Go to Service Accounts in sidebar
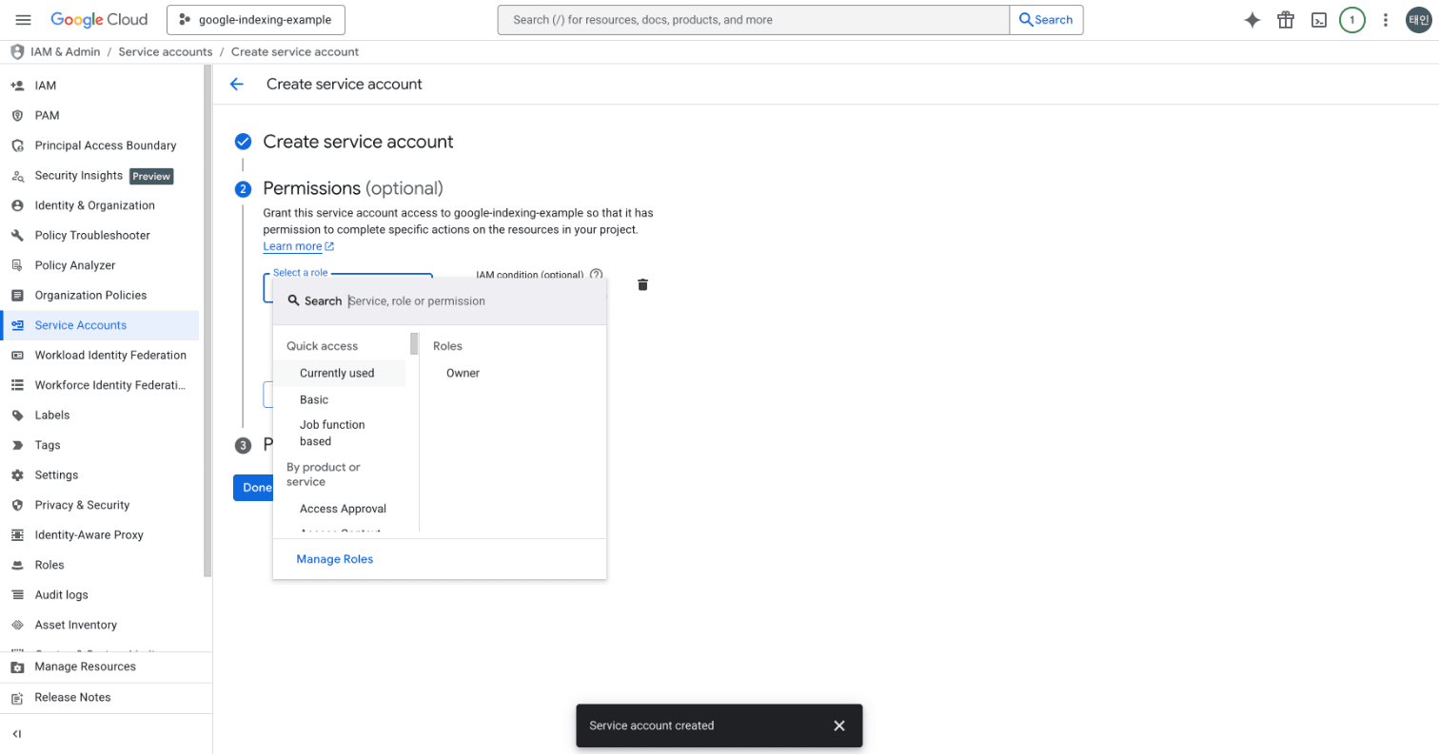 pyautogui.click(x=100, y=325)
